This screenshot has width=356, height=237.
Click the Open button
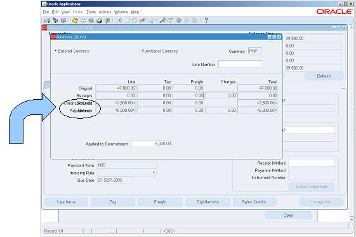coord(288,215)
